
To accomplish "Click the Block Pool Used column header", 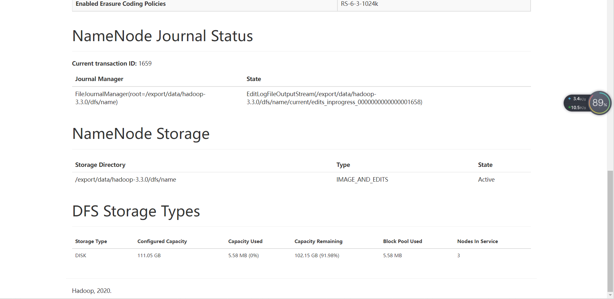I will (402, 241).
